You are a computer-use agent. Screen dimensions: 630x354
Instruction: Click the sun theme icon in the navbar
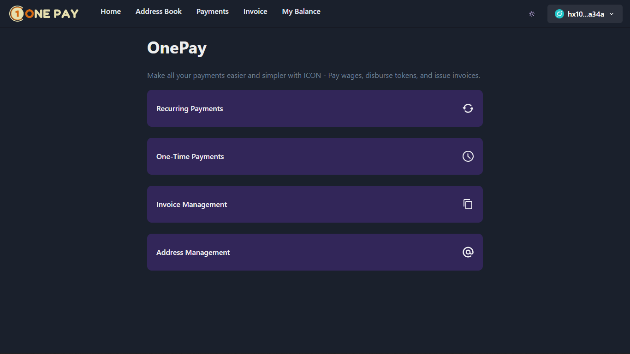[531, 14]
